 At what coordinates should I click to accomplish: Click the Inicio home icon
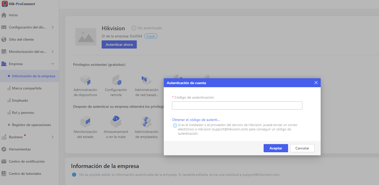[4, 15]
